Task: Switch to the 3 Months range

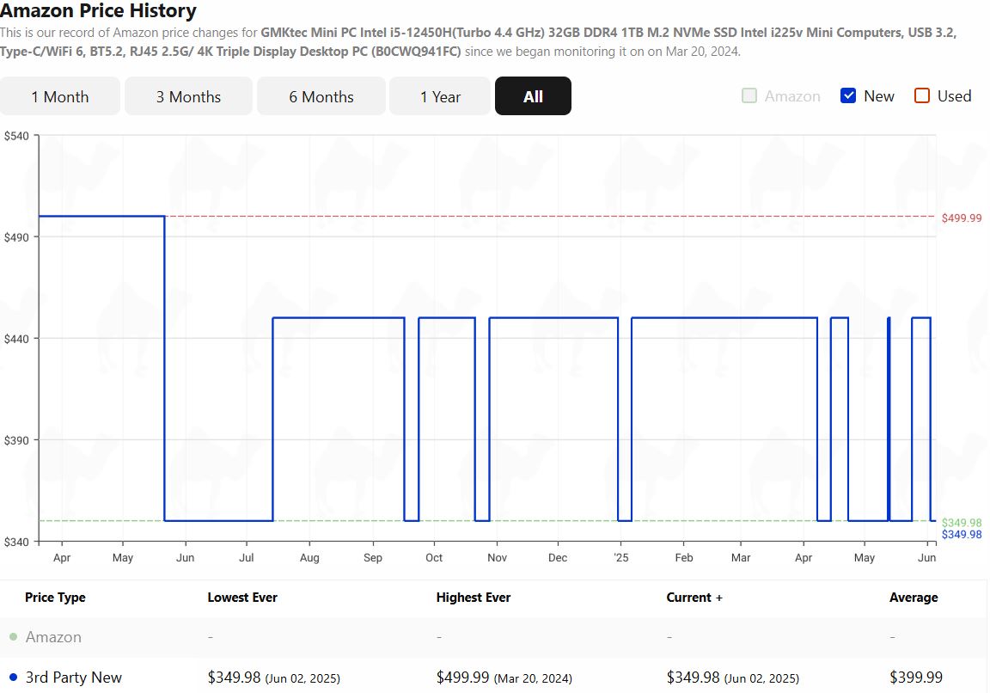Action: [x=189, y=96]
